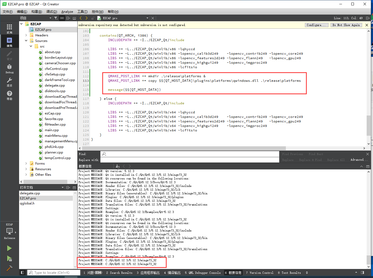Go to previous item in messages pane
373x278 pixels.
(124, 166)
